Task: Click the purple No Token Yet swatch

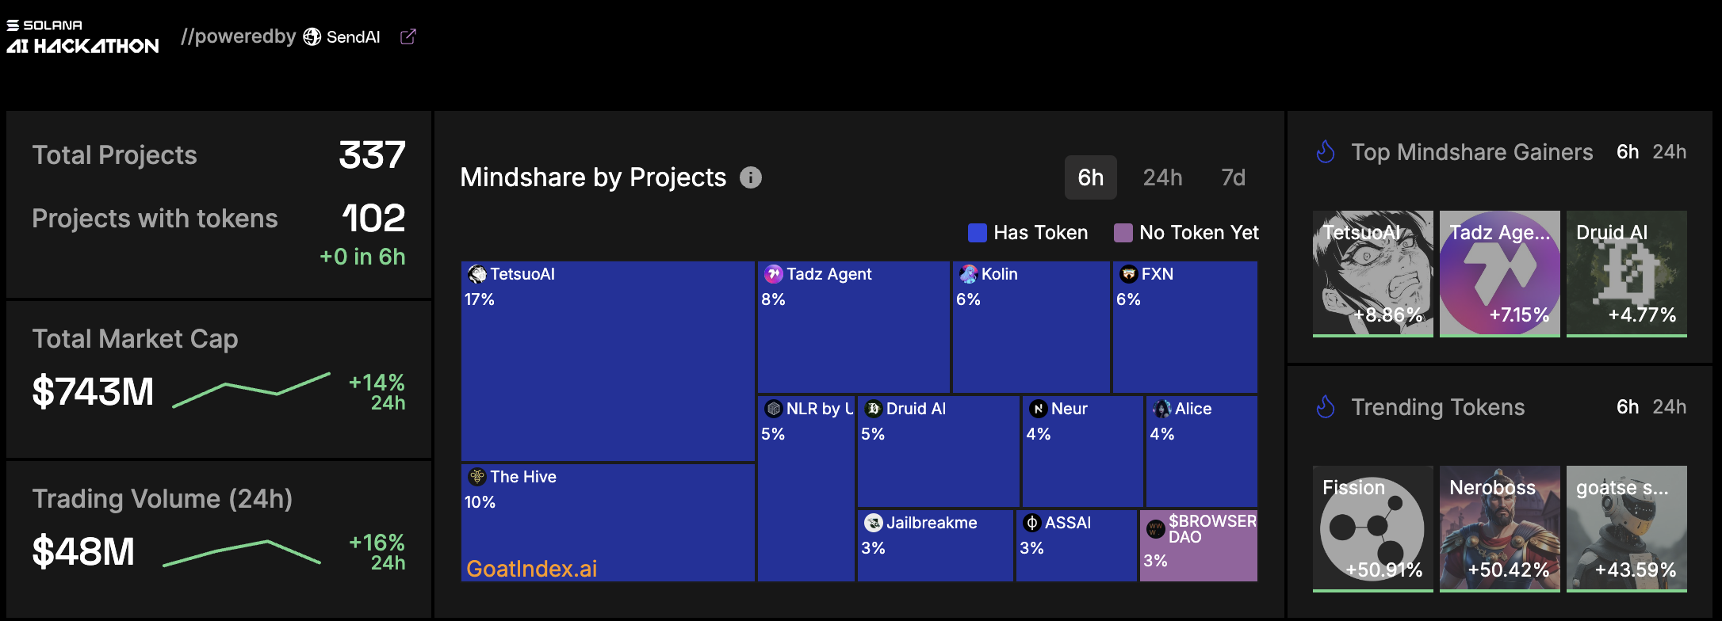Action: point(1123,233)
